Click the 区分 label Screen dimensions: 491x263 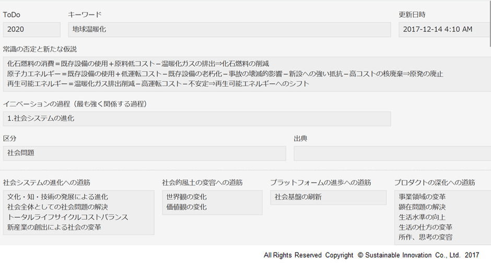point(10,138)
